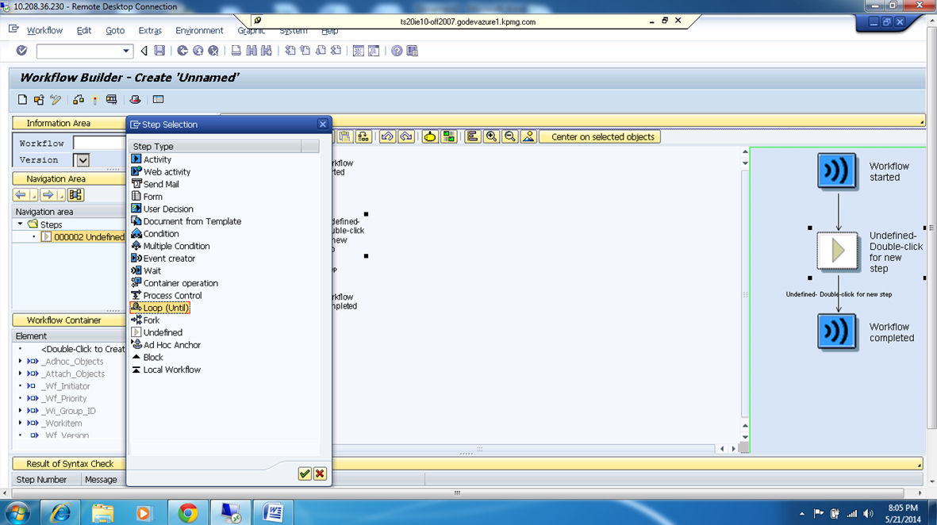Open the Workflow menu

click(x=44, y=30)
